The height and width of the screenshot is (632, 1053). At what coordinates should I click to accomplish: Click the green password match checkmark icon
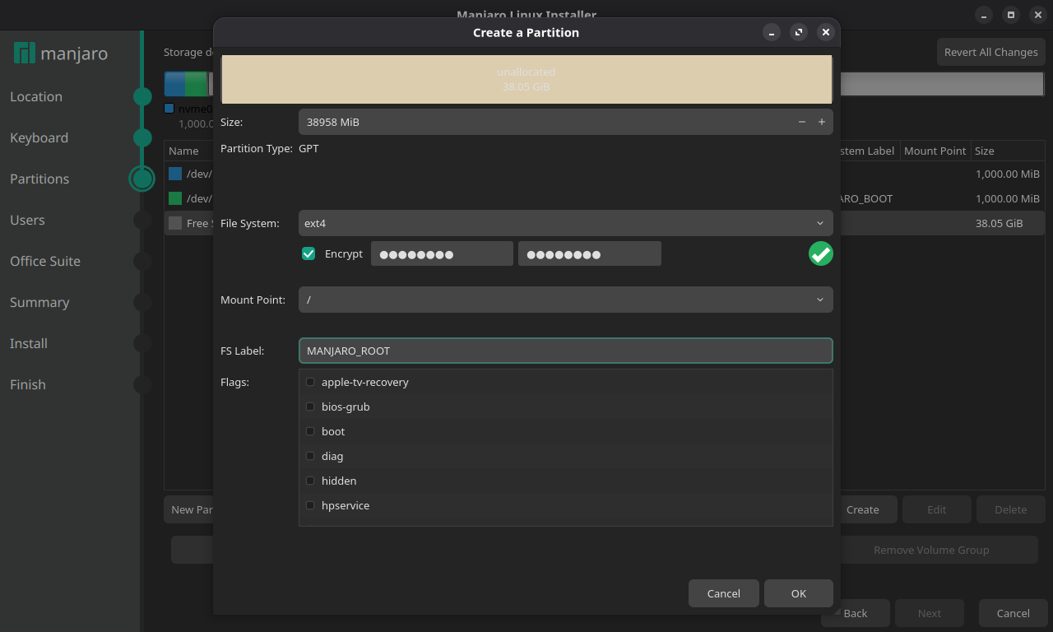pyautogui.click(x=820, y=253)
